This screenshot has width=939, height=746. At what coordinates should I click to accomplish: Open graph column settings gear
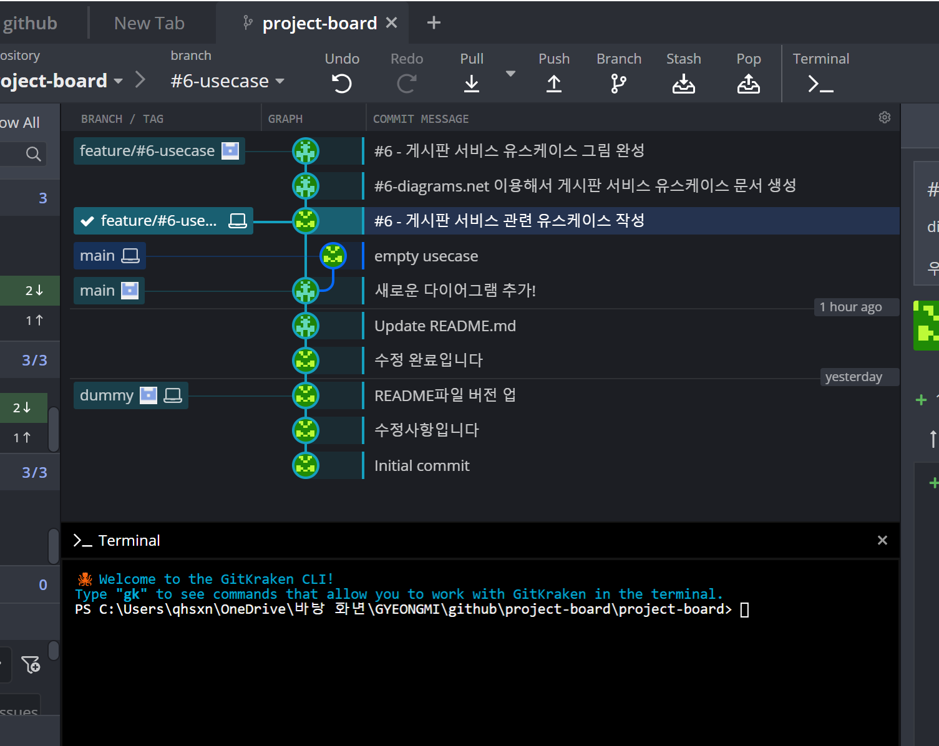(x=885, y=117)
